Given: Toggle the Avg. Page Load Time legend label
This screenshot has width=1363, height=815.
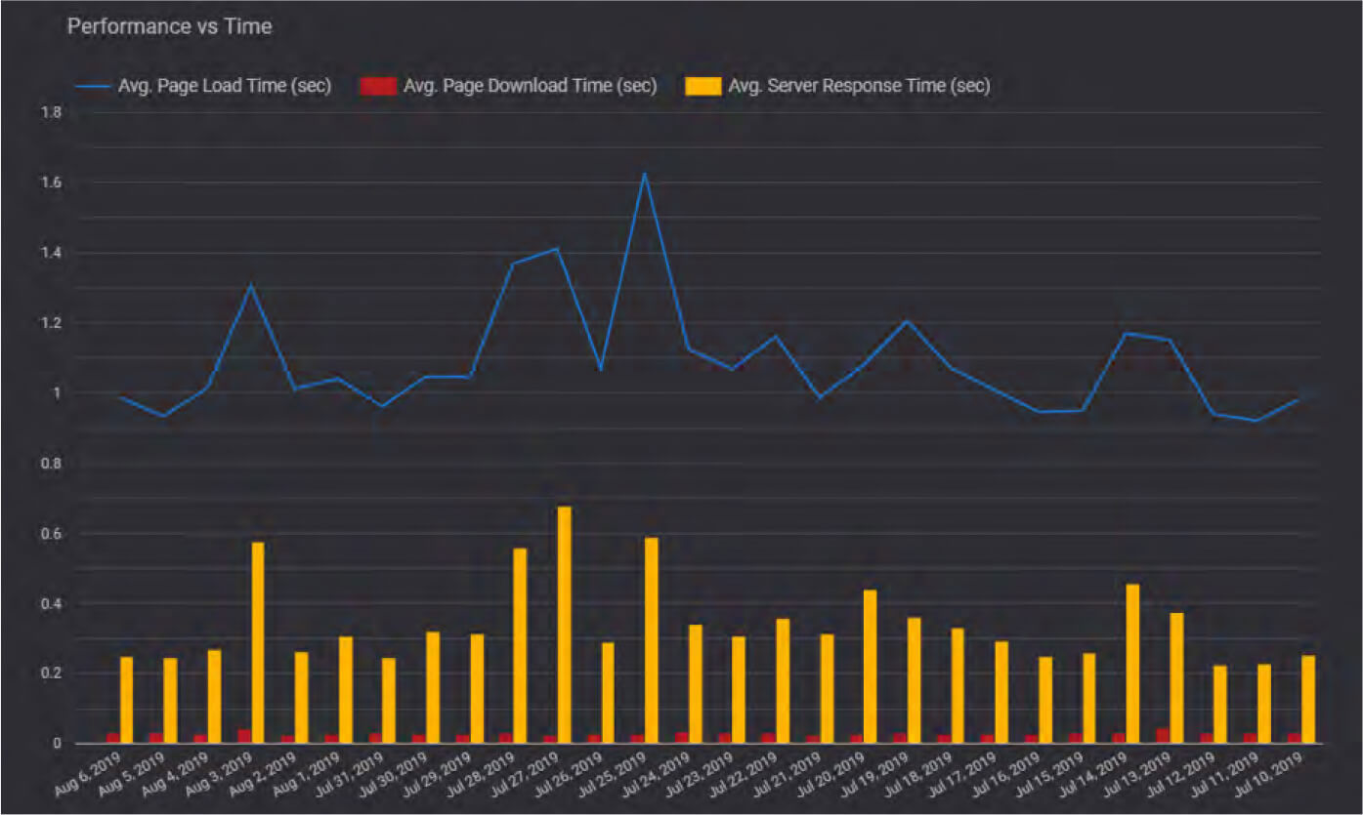Looking at the screenshot, I should [225, 86].
